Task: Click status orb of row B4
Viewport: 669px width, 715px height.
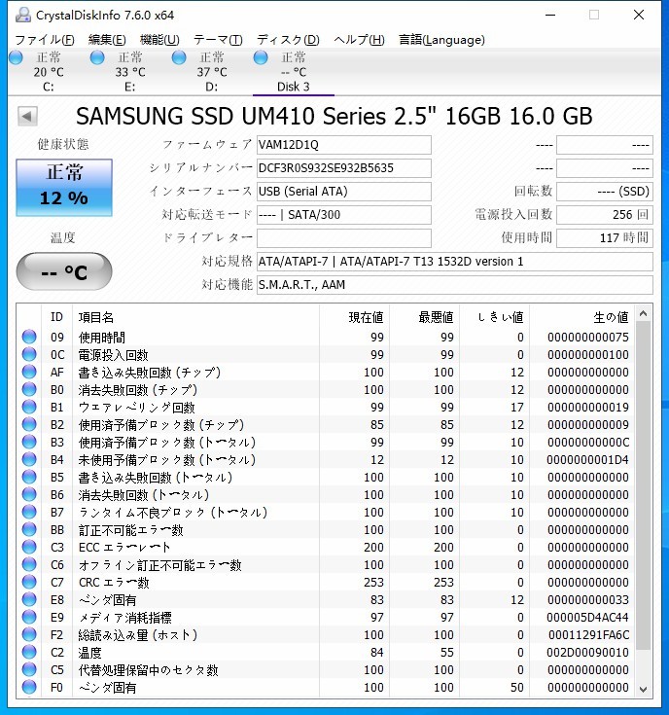Action: [29, 459]
